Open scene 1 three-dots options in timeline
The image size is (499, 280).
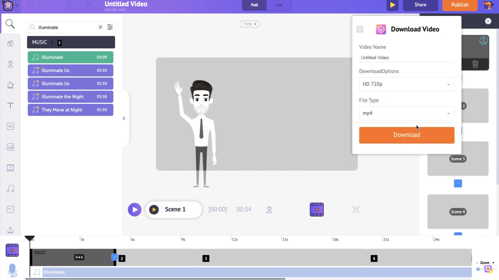point(79,257)
